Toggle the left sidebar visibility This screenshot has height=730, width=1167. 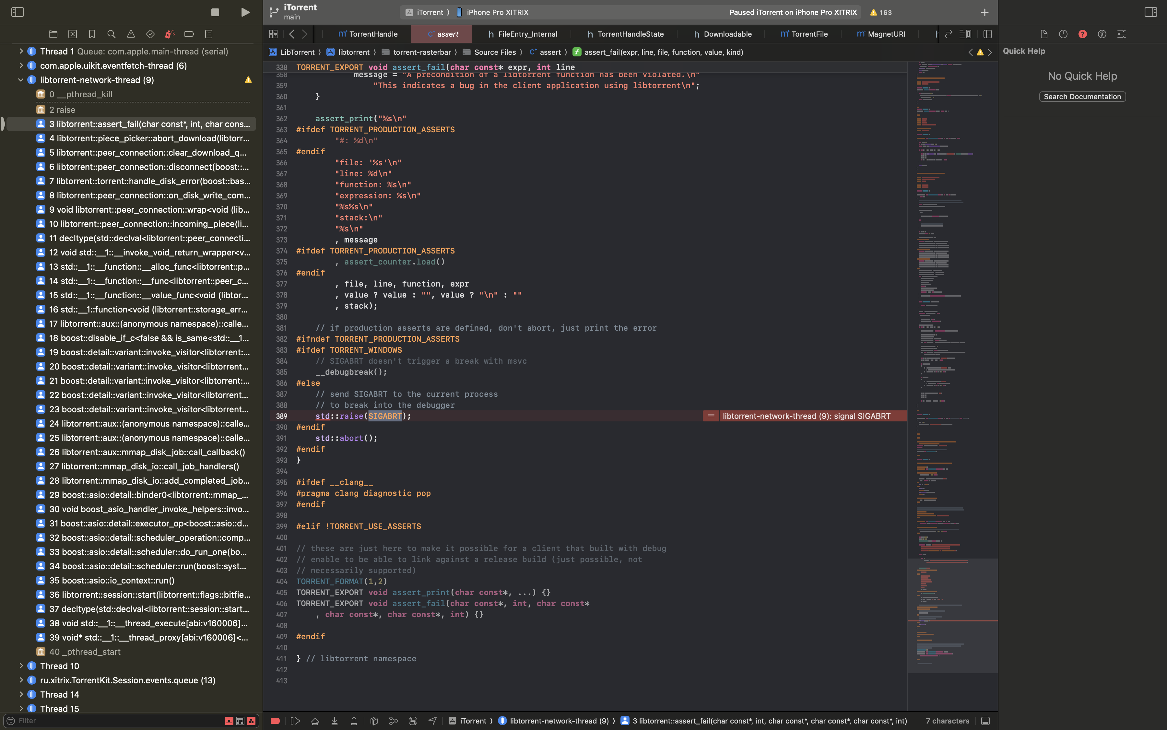click(x=18, y=12)
